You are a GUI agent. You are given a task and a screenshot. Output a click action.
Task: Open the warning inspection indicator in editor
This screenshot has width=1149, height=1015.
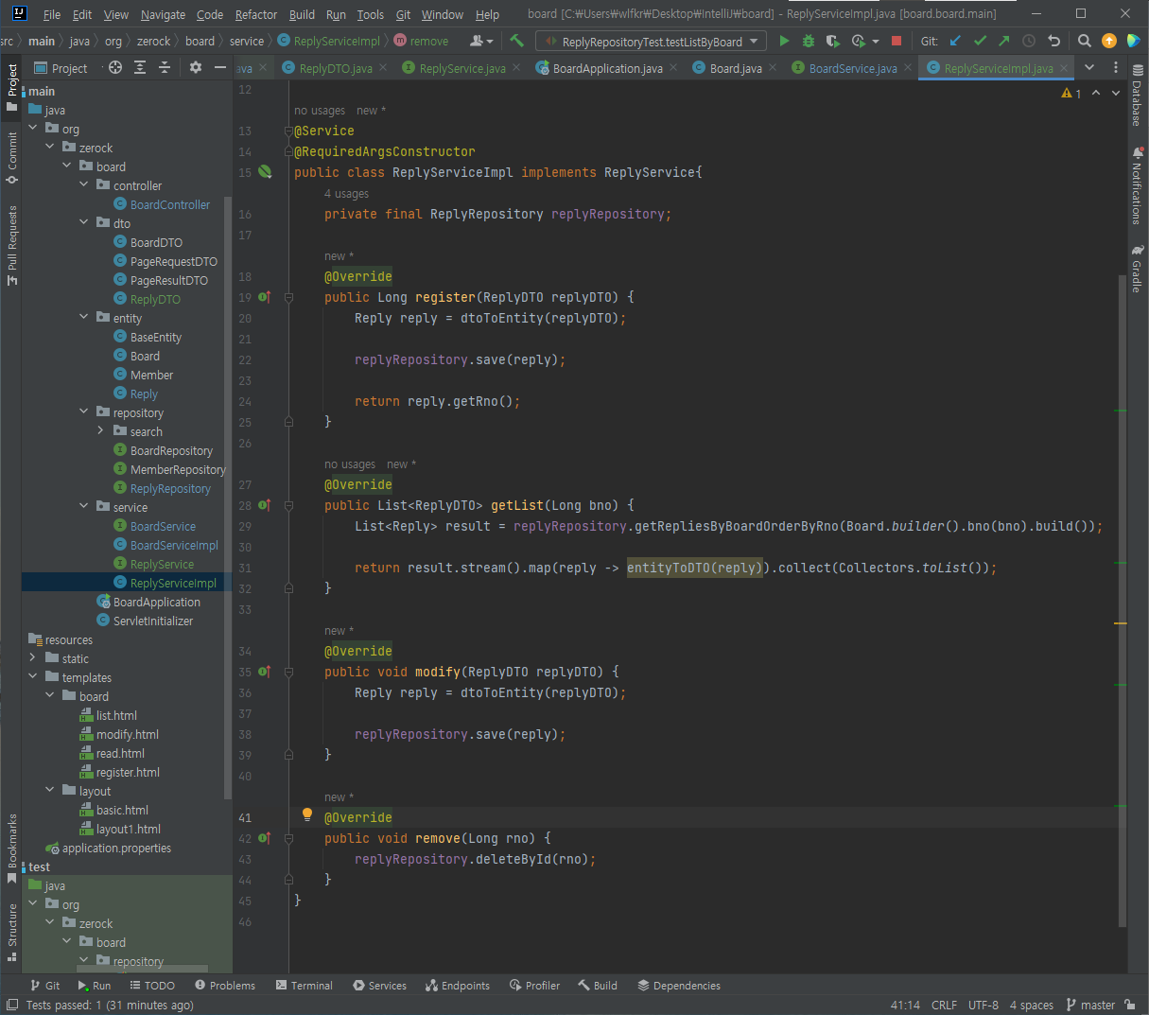tap(1071, 93)
